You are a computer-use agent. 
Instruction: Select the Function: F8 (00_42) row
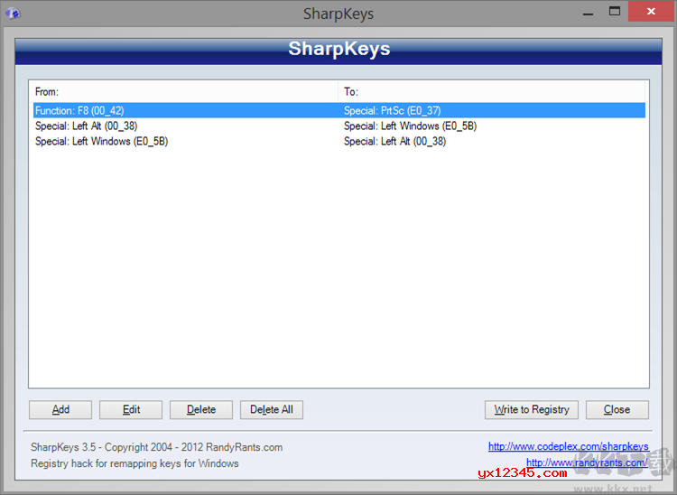coord(338,110)
